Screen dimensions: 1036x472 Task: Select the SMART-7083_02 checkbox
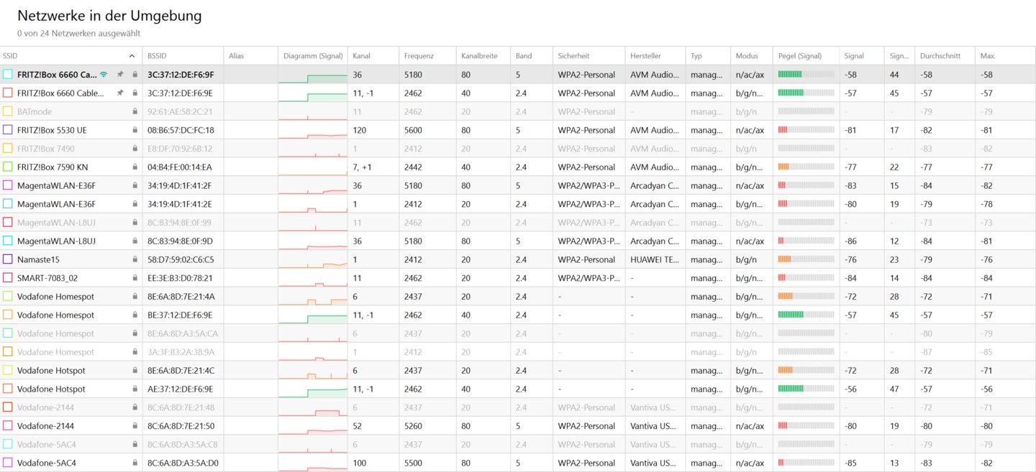[x=8, y=278]
